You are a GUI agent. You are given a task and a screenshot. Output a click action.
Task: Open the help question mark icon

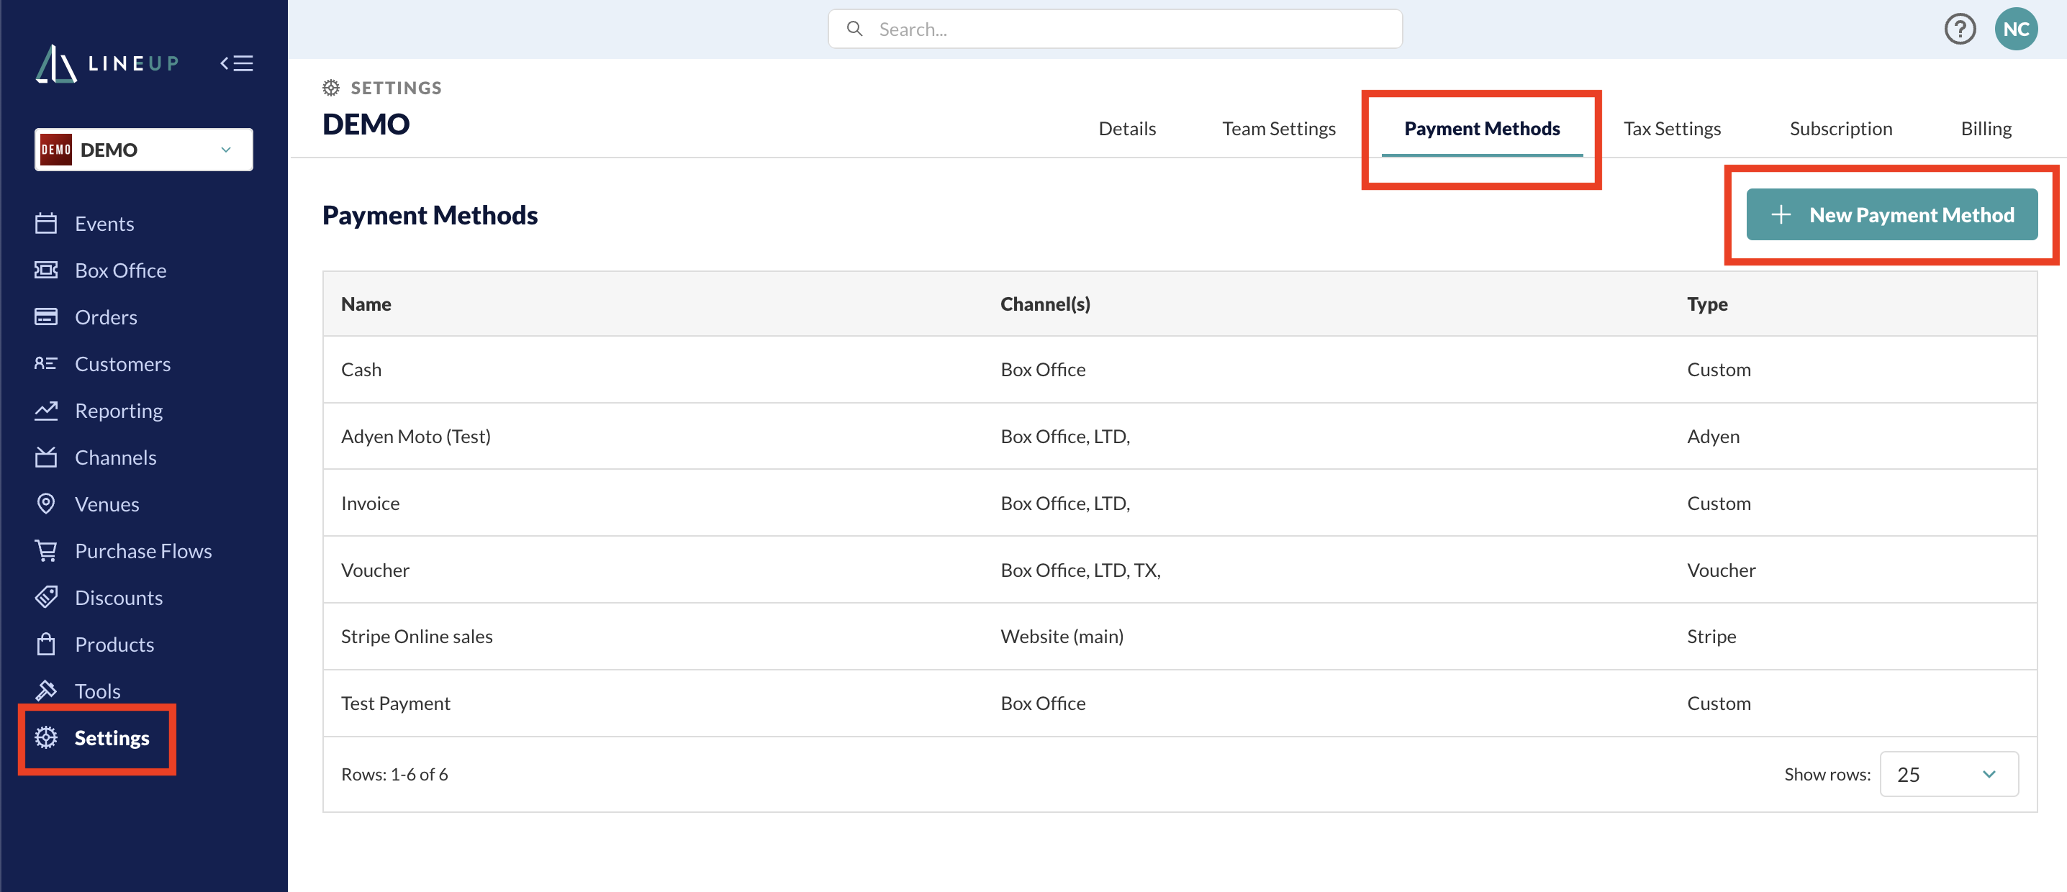1960,29
